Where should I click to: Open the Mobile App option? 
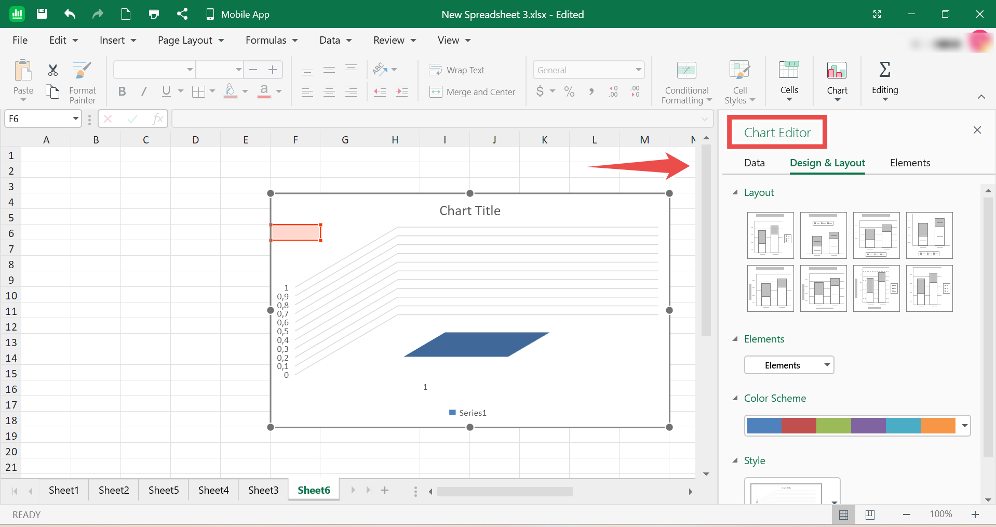237,15
